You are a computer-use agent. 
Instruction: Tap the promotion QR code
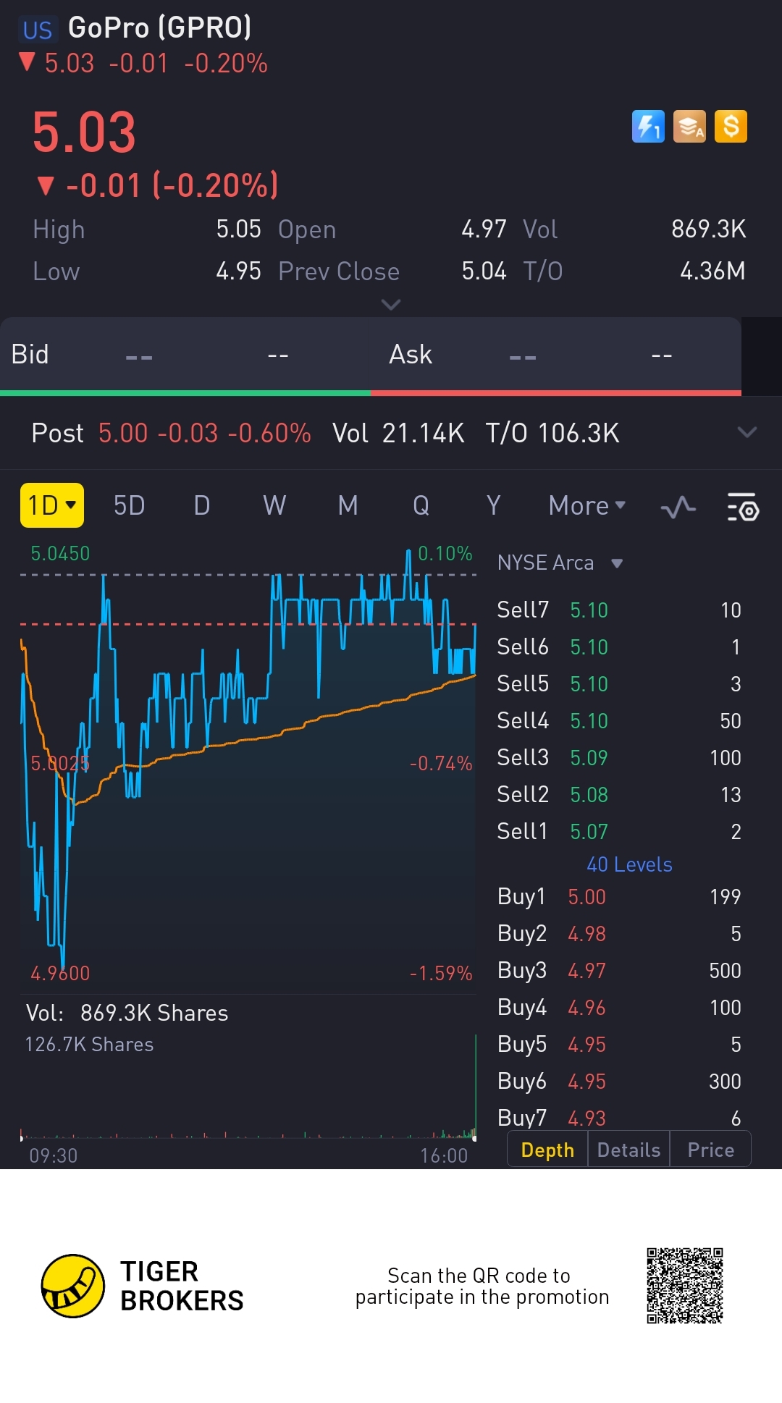(x=685, y=1286)
